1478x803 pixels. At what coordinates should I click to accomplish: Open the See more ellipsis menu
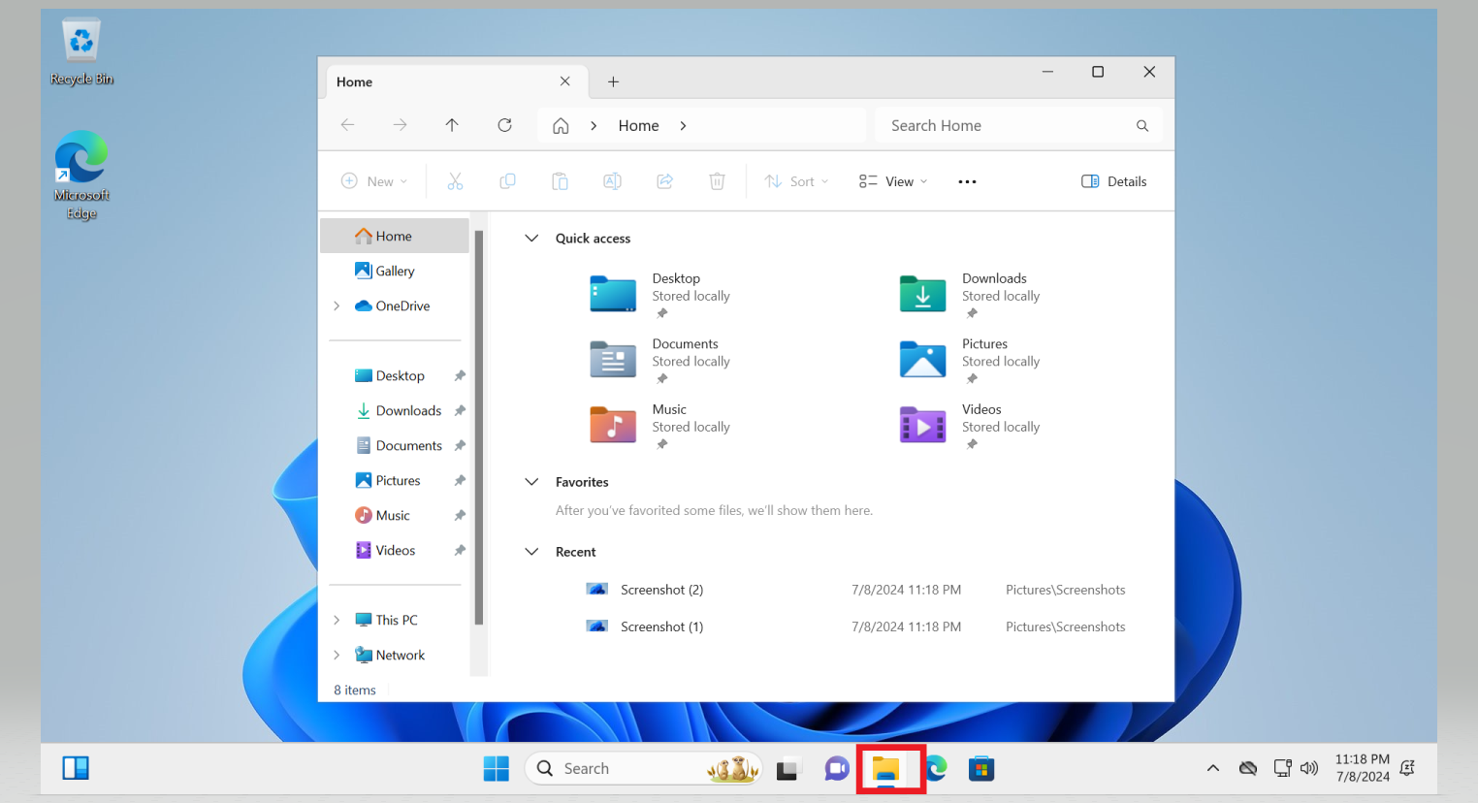(x=967, y=181)
